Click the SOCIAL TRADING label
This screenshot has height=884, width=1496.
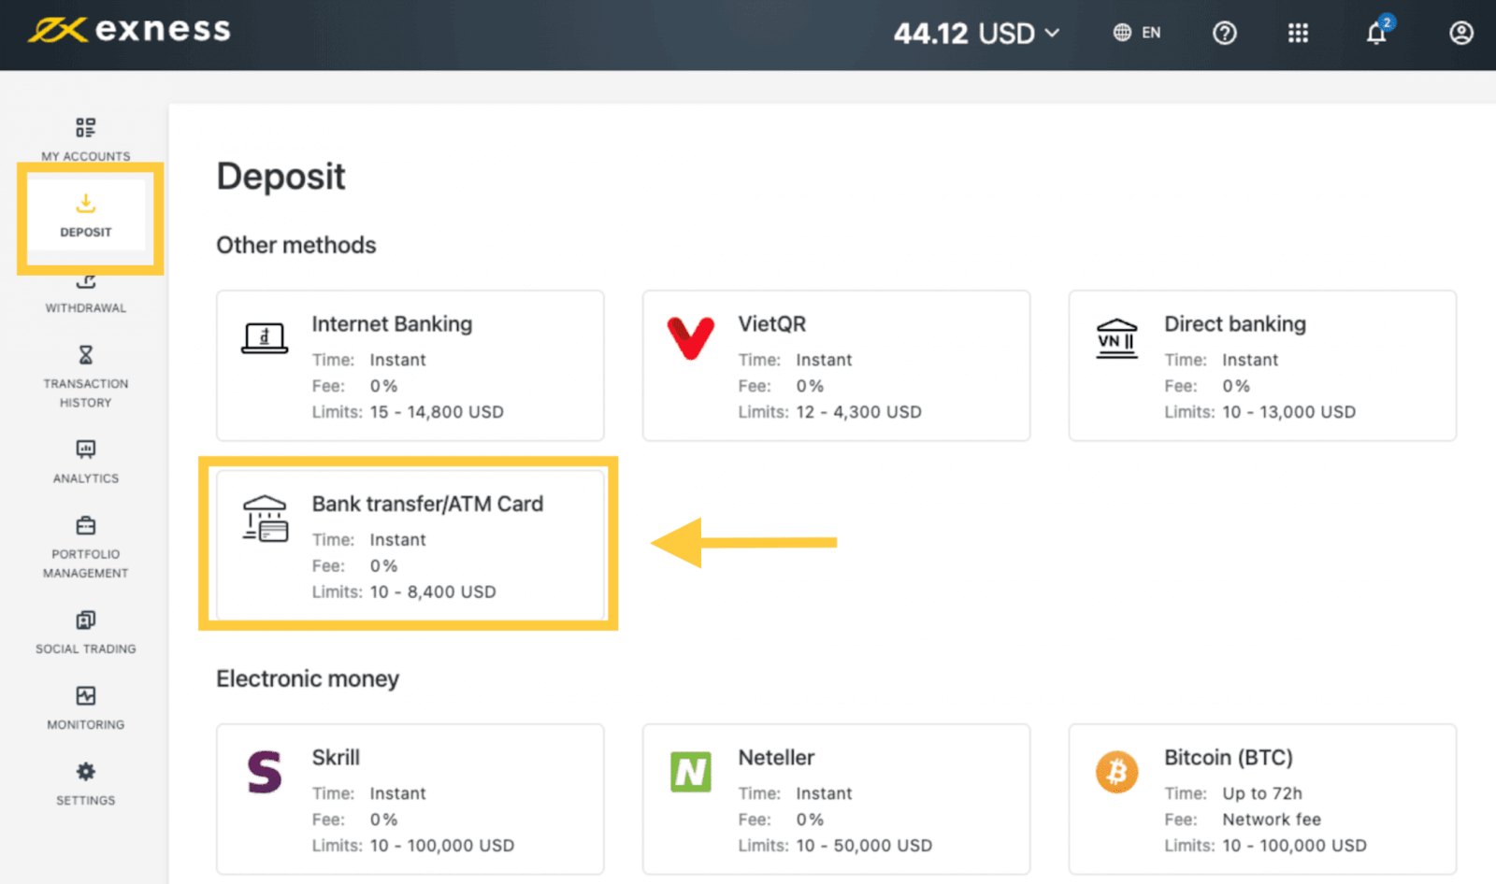coord(86,649)
